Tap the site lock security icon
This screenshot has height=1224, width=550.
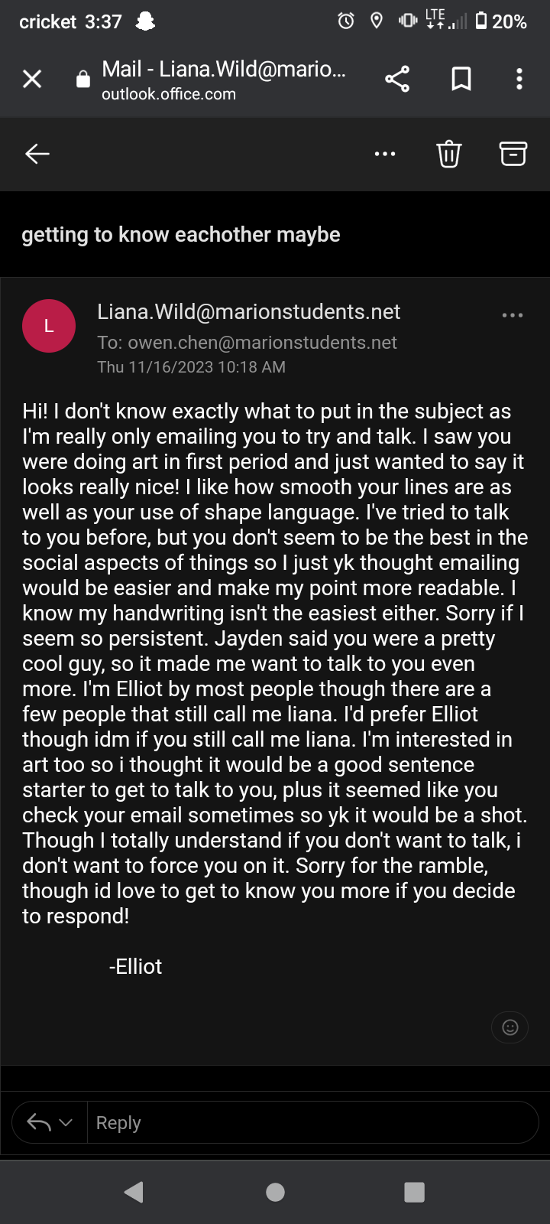point(83,80)
